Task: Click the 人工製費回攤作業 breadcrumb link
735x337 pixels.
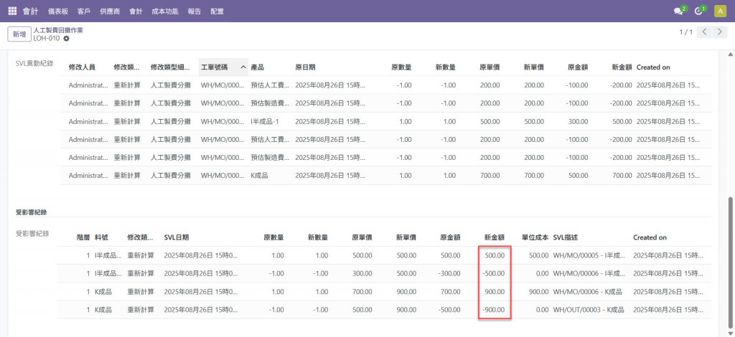Action: (58, 30)
